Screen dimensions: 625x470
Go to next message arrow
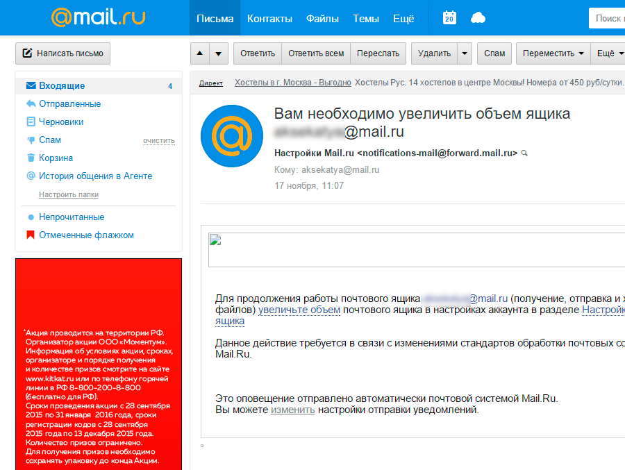tap(219, 53)
